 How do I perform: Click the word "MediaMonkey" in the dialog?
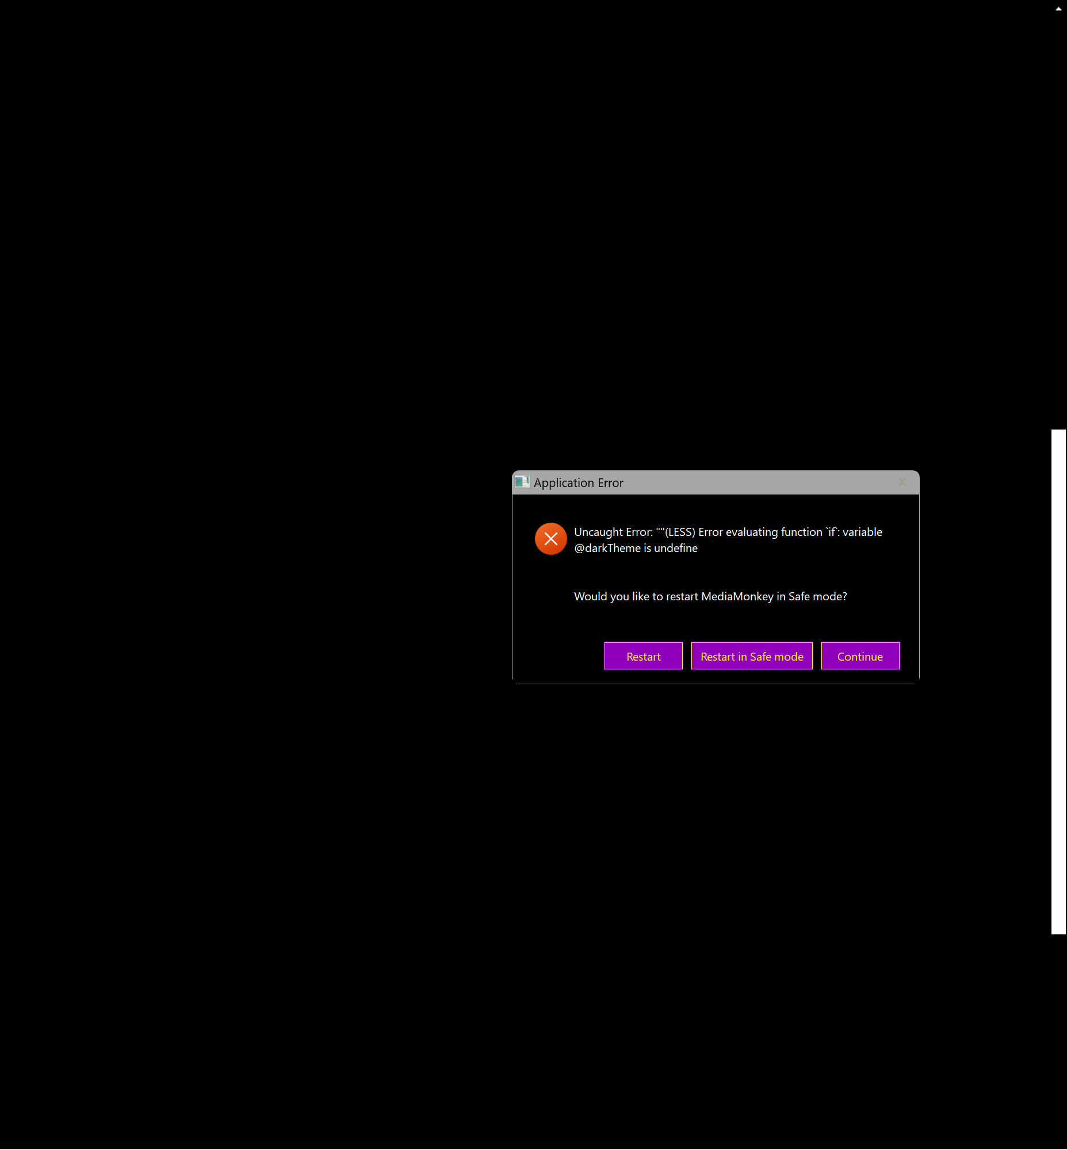(737, 596)
